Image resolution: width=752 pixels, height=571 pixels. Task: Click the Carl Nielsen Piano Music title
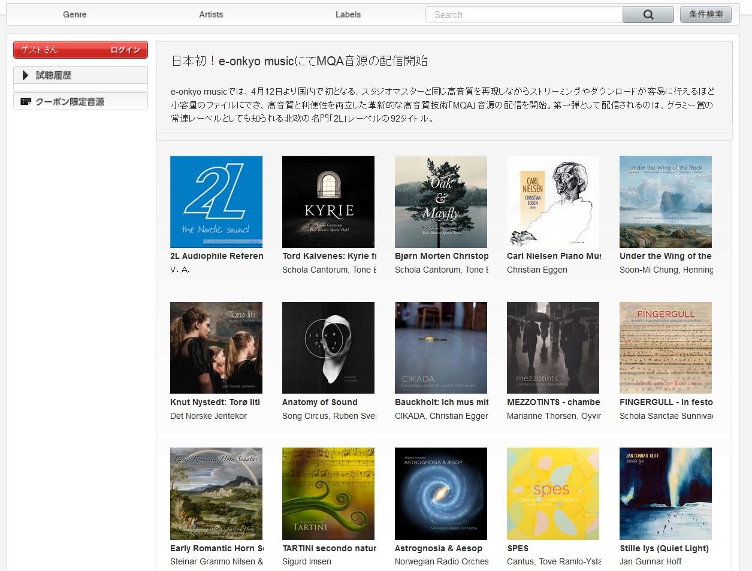click(554, 256)
